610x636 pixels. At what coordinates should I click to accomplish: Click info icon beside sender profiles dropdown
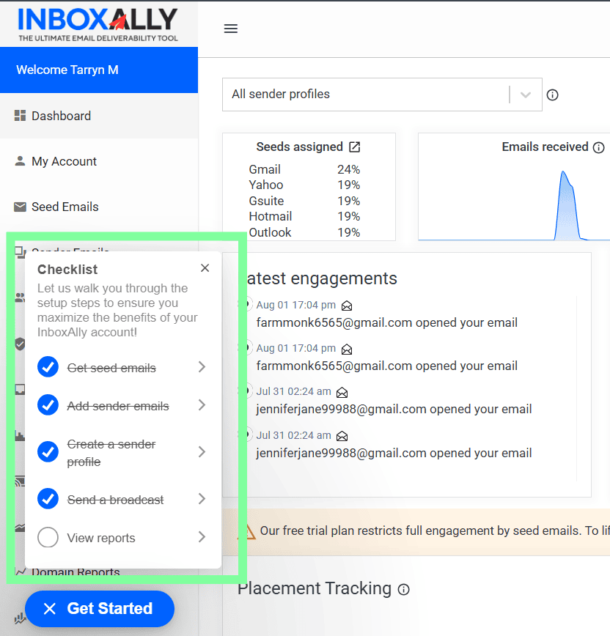[552, 95]
